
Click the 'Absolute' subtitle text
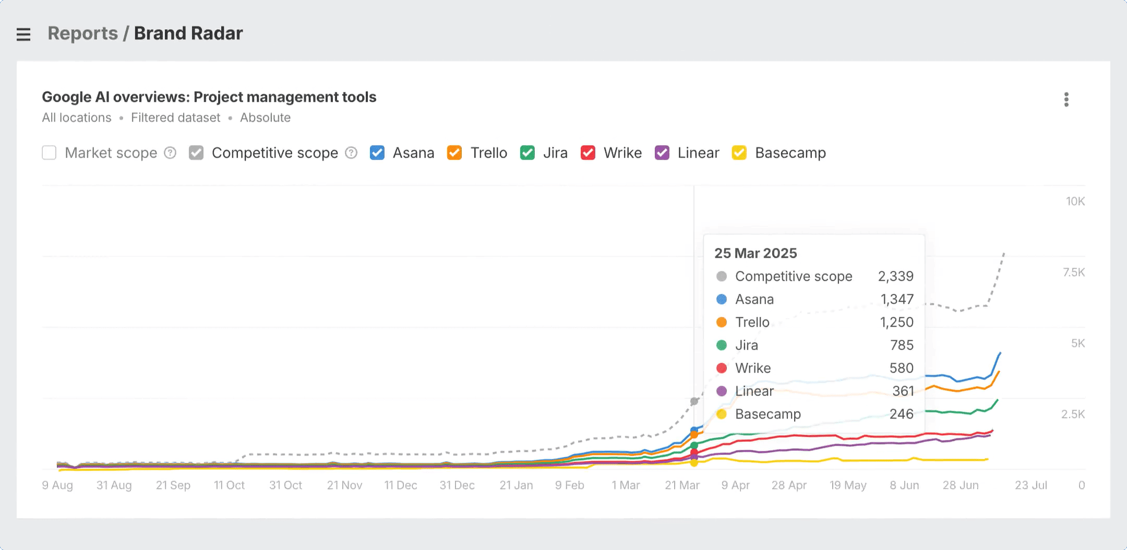click(x=265, y=118)
